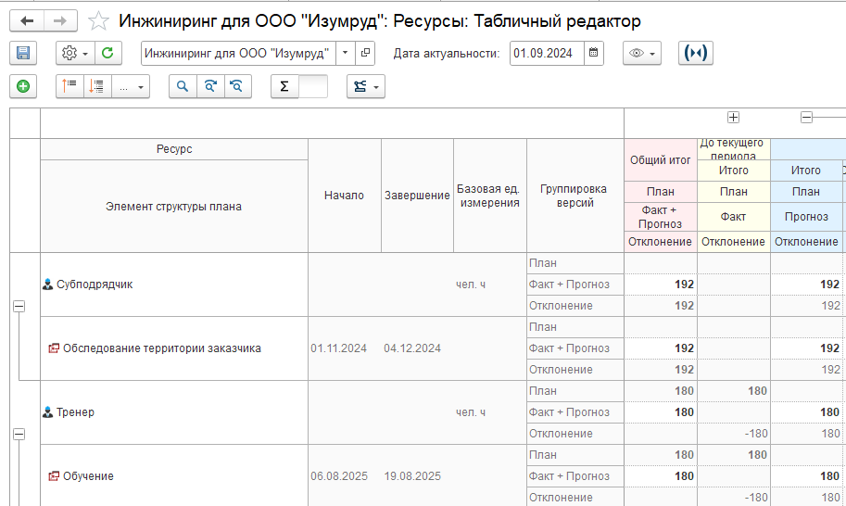Expand the column group with plus box
This screenshot has height=506, width=846.
[733, 118]
